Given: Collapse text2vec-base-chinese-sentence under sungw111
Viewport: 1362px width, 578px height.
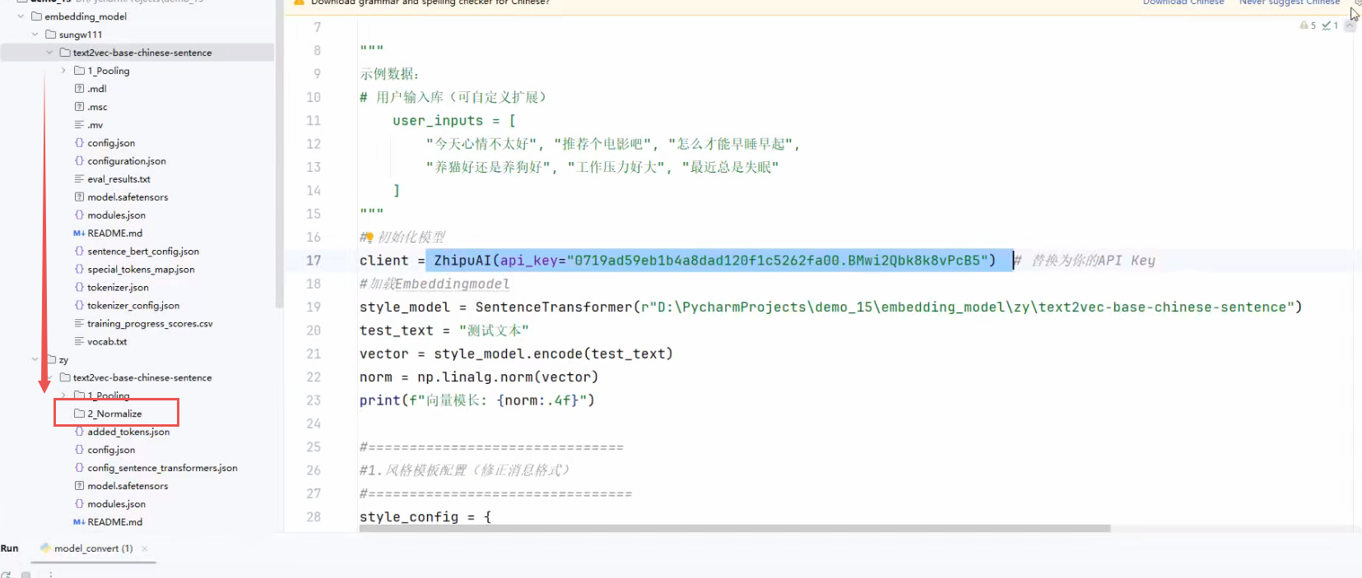Looking at the screenshot, I should 49,53.
